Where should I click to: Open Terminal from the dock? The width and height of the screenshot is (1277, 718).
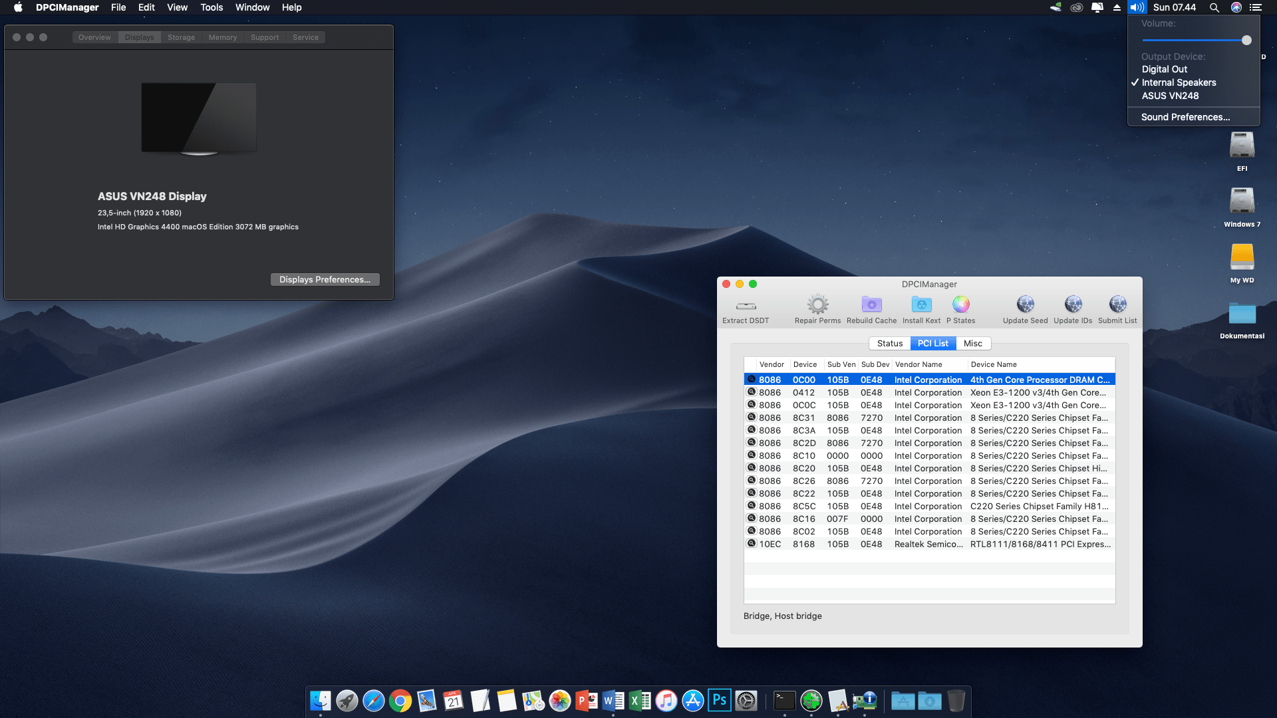(x=785, y=701)
